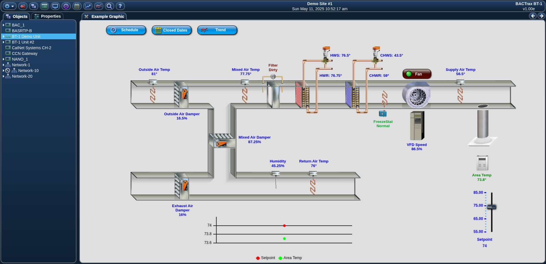Expand the NANO_1 tree node
This screenshot has height=264, width=546.
click(x=3, y=59)
